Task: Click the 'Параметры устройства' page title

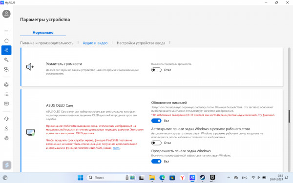Action: [45, 20]
